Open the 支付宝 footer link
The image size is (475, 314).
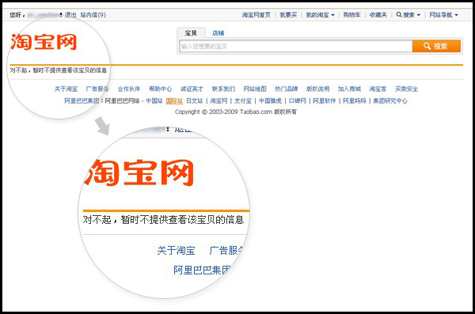pos(243,100)
